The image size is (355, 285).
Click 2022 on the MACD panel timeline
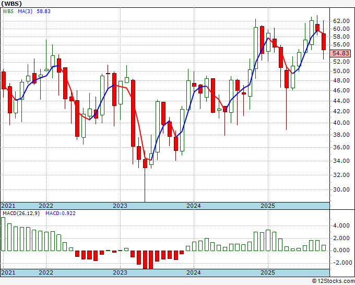pyautogui.click(x=46, y=272)
